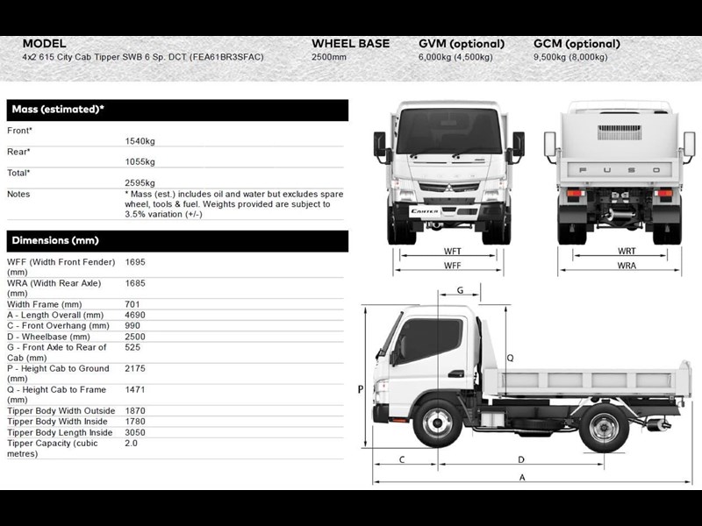Click the 'Front*' mass label
This screenshot has height=526, width=702.
coord(19,131)
